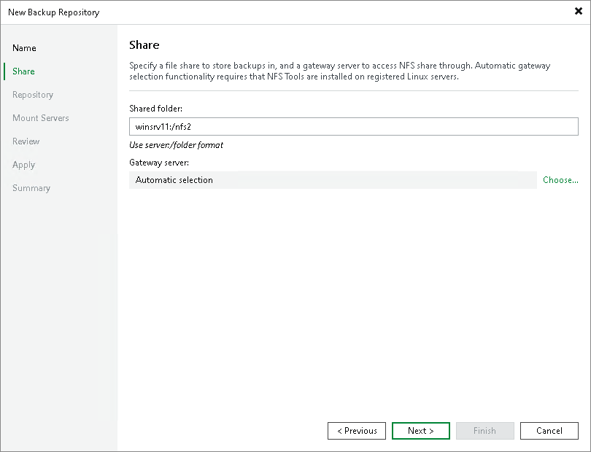Open the Summary wizard step
591x452 pixels.
tap(31, 188)
